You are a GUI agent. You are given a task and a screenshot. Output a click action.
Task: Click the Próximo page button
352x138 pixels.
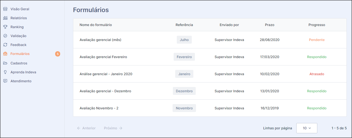pyautogui.click(x=113, y=128)
